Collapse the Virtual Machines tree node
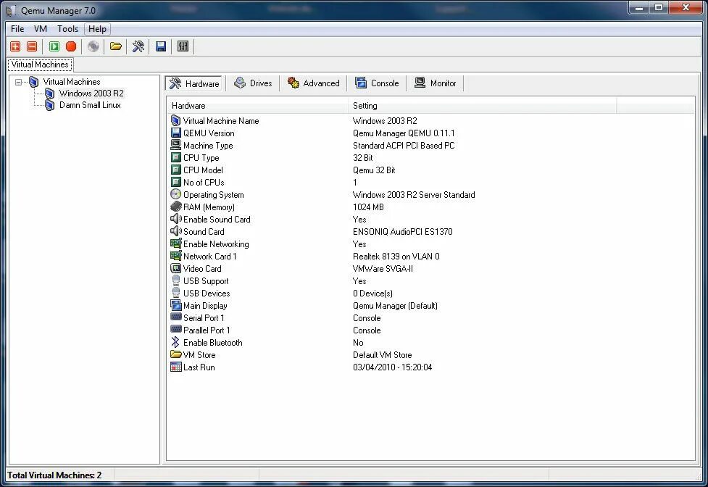Image resolution: width=708 pixels, height=487 pixels. click(x=19, y=82)
